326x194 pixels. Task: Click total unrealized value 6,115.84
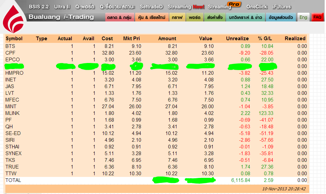tap(241, 180)
